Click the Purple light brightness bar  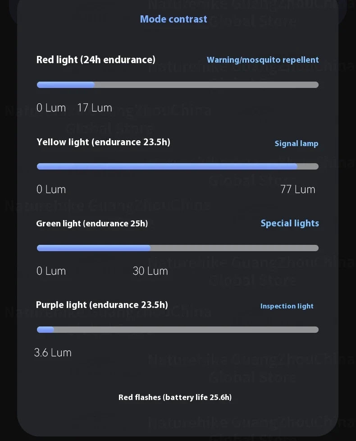(x=178, y=330)
